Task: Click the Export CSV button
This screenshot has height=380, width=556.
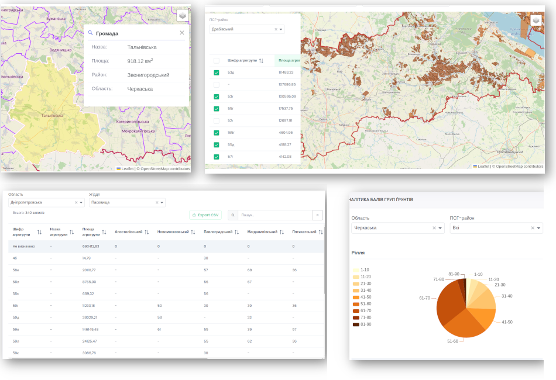Action: [x=205, y=215]
